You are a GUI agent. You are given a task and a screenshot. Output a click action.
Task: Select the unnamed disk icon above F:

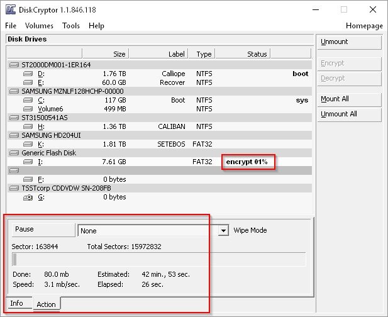coord(14,170)
